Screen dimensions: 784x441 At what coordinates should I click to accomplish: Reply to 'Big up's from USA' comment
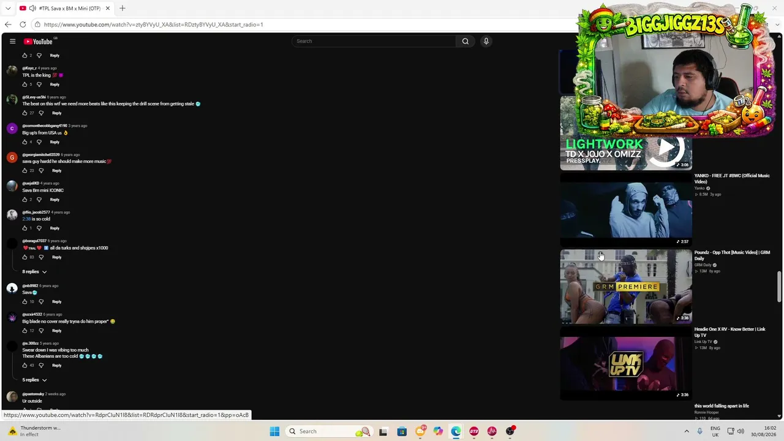[x=55, y=142]
